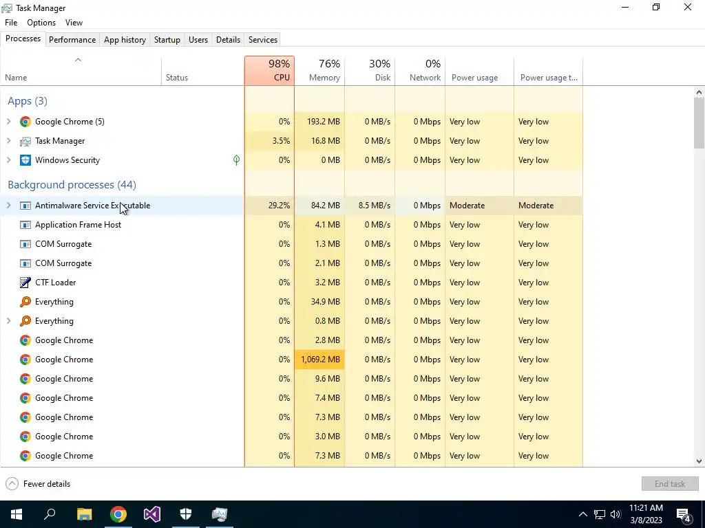Screen dimensions: 705x528
Task: Select the 29.2% CPU cell
Action: (269, 206)
